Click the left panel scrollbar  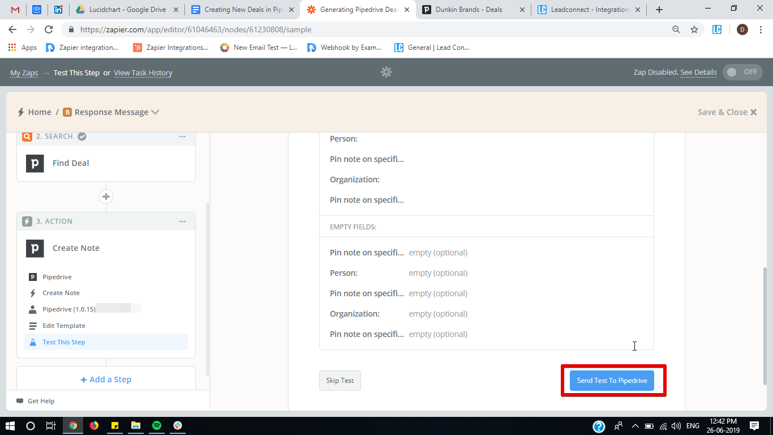[x=207, y=289]
